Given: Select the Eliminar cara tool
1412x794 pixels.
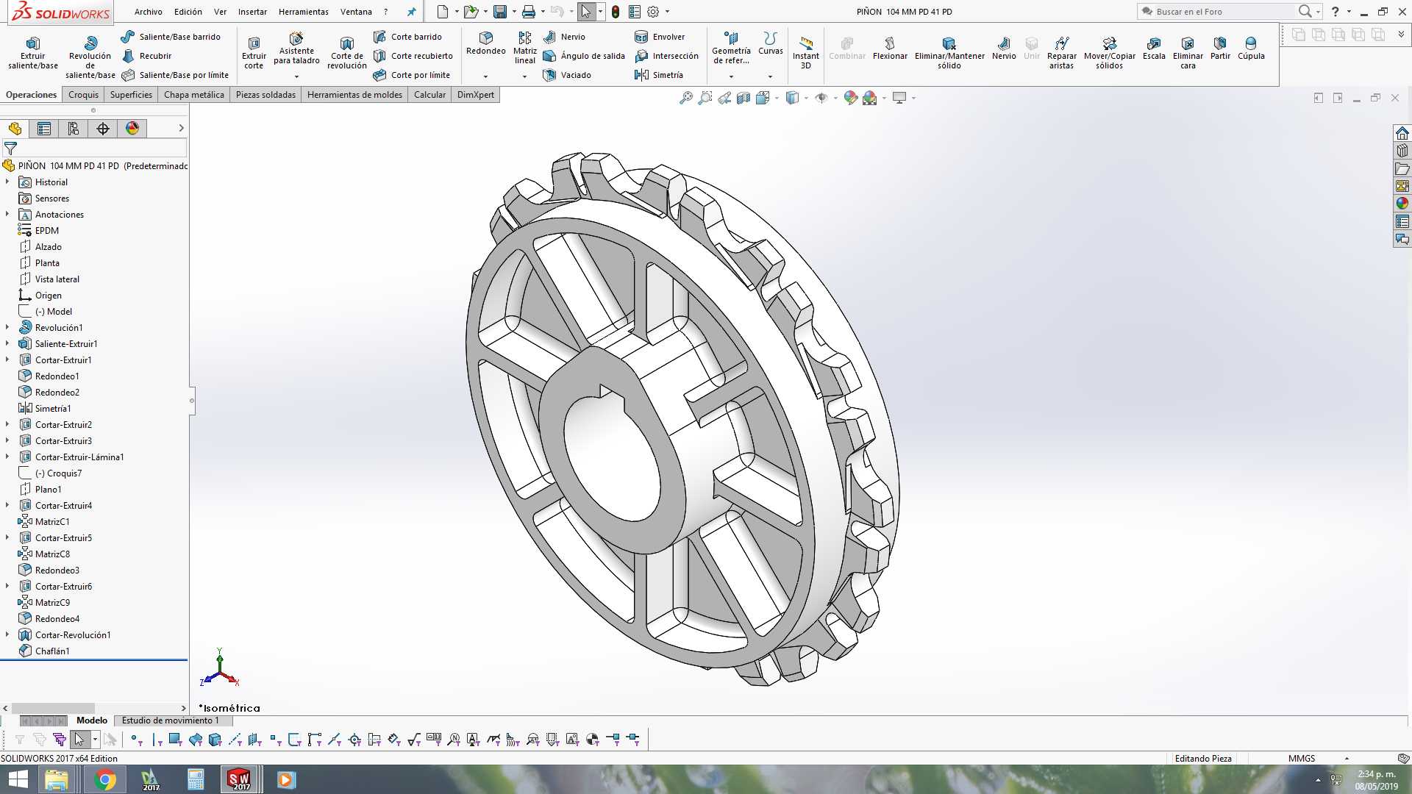Looking at the screenshot, I should (x=1188, y=53).
